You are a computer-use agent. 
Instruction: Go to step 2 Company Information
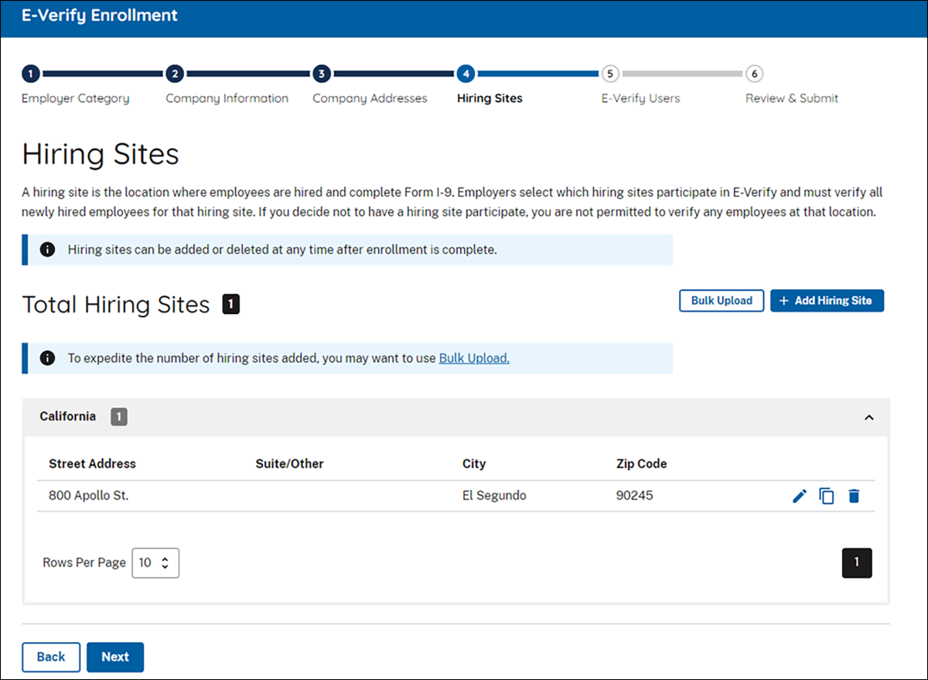(x=175, y=74)
